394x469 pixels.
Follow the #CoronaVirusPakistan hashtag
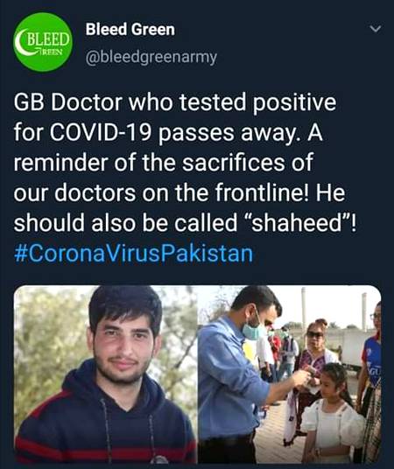click(x=134, y=254)
